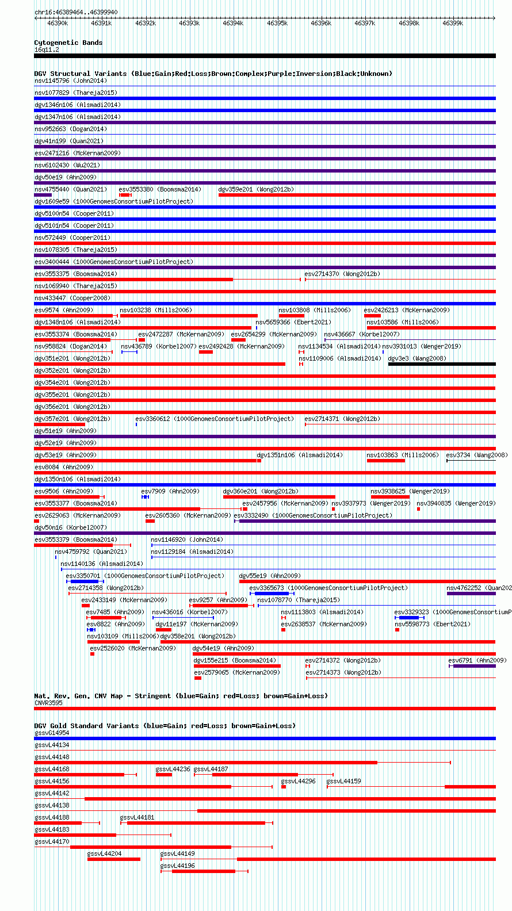Select the esv2471216 (McKernan2009) entry
Screen dimensions: 512x911
tap(77, 153)
